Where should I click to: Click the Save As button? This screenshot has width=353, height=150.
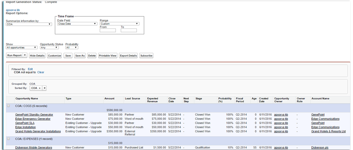point(79,55)
